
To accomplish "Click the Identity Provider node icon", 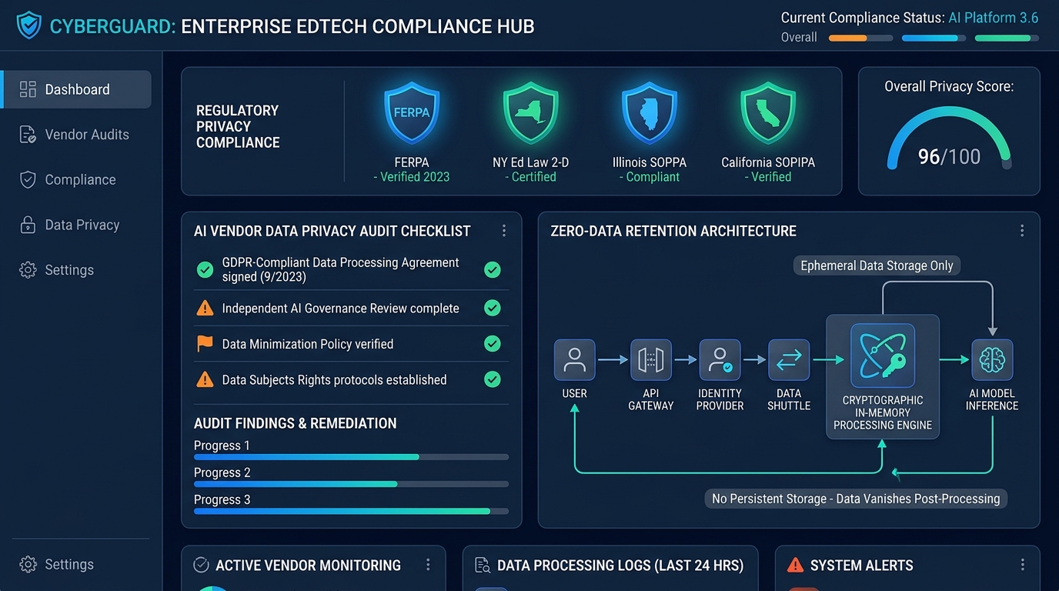I will pos(720,359).
